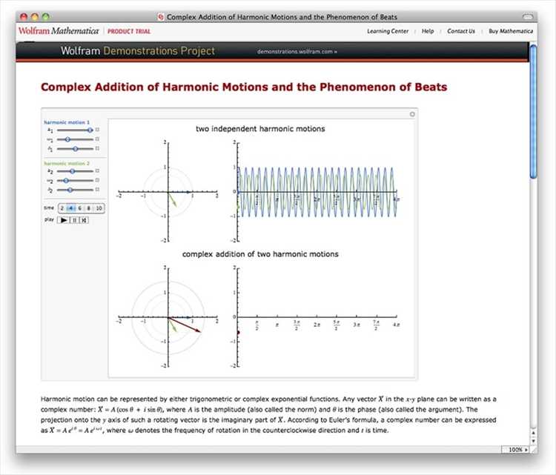Open the Help link
Image resolution: width=556 pixels, height=475 pixels.
tap(428, 31)
